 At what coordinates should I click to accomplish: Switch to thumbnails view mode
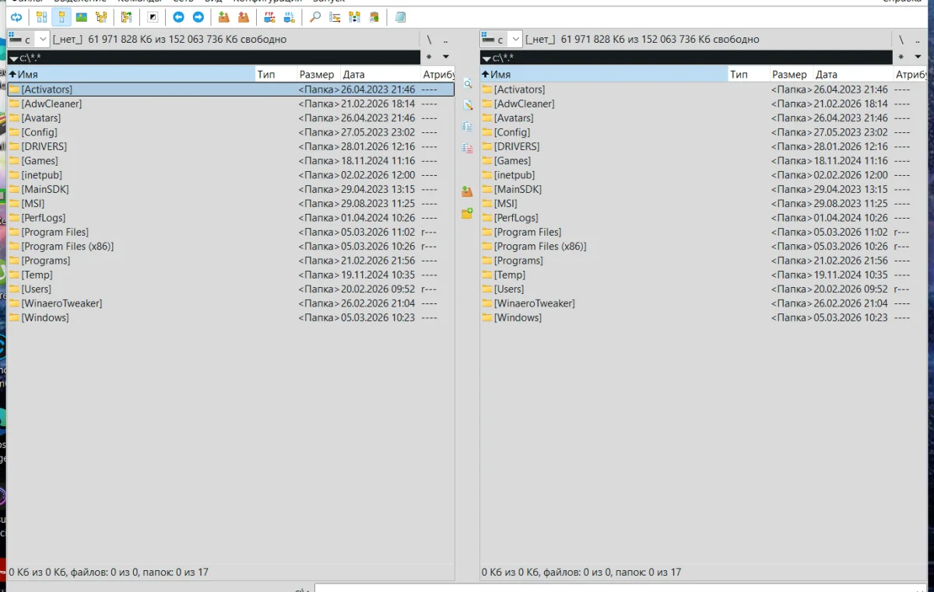click(81, 17)
